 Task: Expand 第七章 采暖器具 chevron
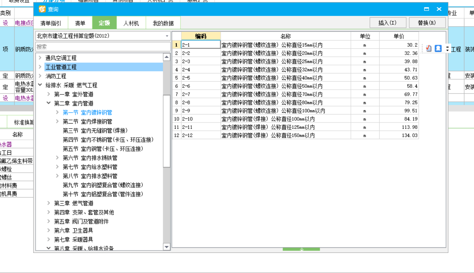pos(49,239)
